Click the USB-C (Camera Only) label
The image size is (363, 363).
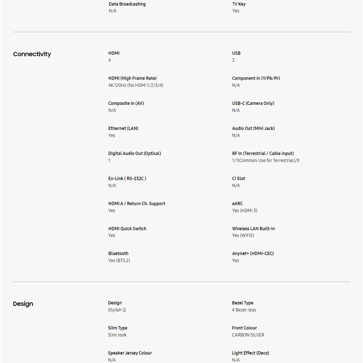[253, 103]
